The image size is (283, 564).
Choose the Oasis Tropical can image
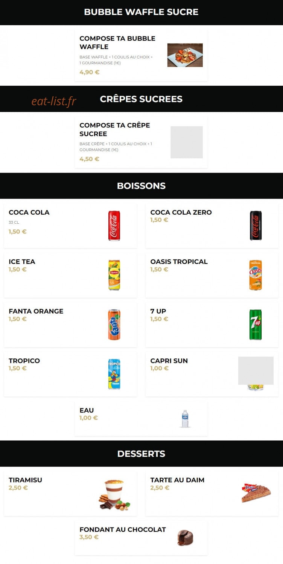point(256,275)
